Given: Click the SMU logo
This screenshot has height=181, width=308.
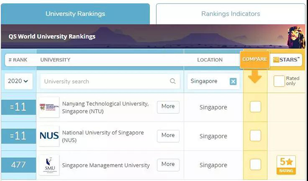Looking at the screenshot, I should click(x=49, y=165).
